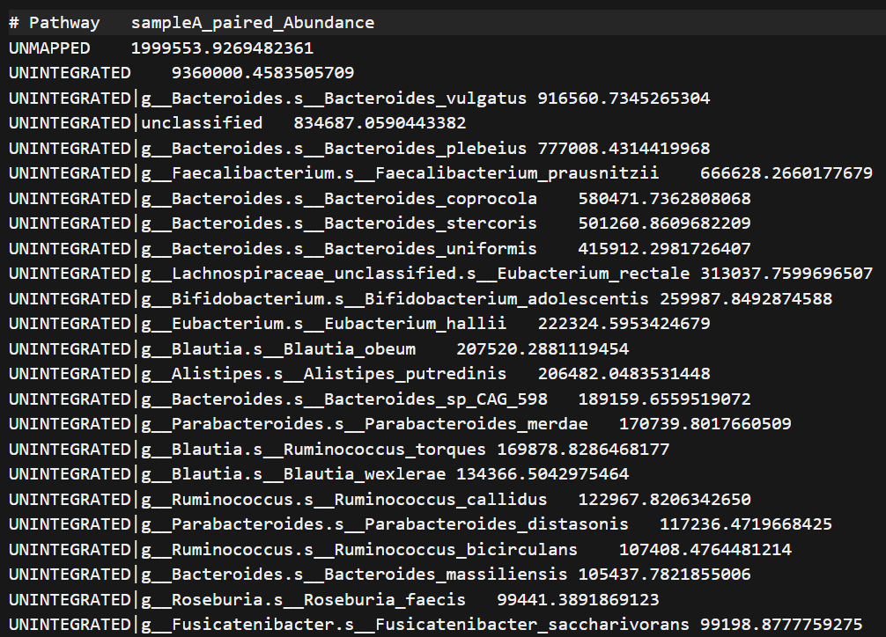This screenshot has width=886, height=637.
Task: Click the Bifidobacterium_adolescentis entry
Action: coord(506,299)
